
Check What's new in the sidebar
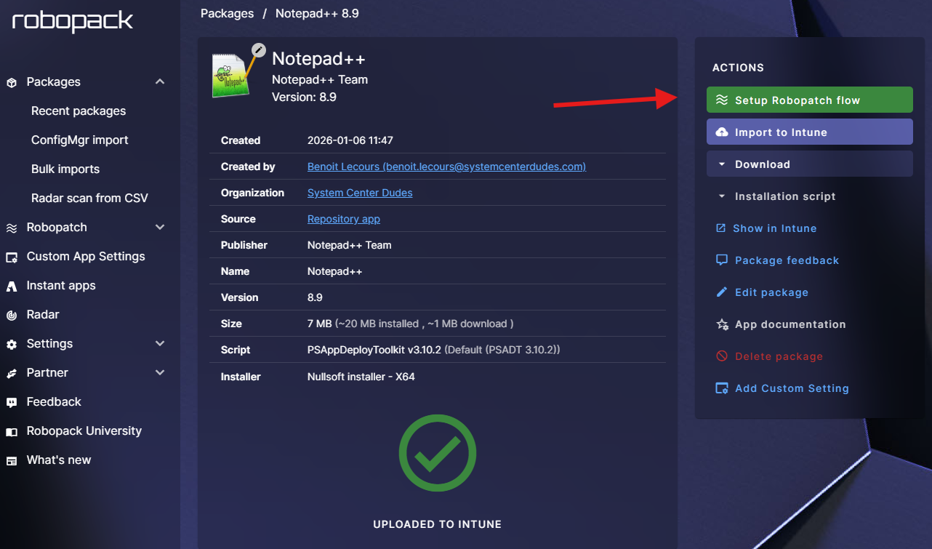pos(58,460)
